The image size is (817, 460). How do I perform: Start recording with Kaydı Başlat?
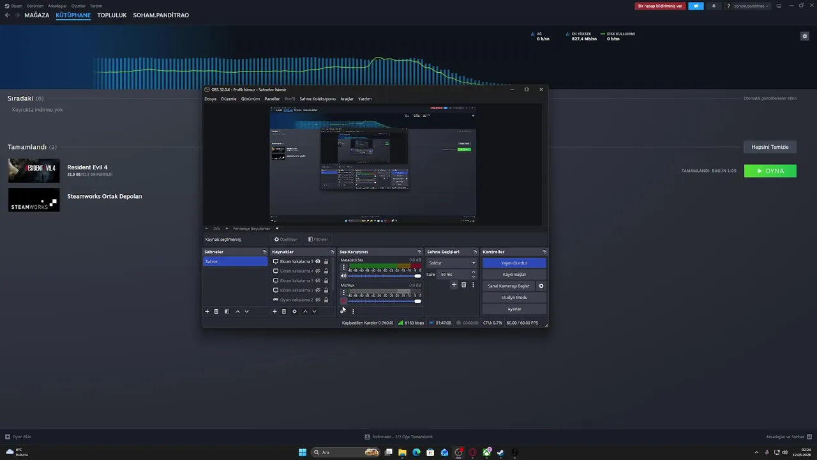514,274
